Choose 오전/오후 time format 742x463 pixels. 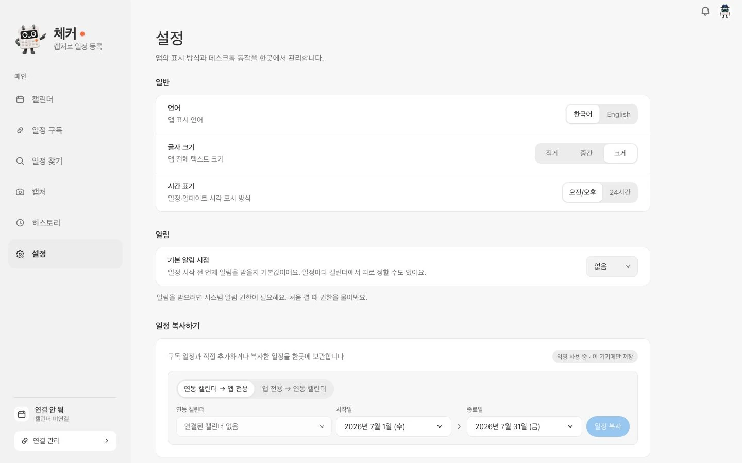pyautogui.click(x=582, y=192)
